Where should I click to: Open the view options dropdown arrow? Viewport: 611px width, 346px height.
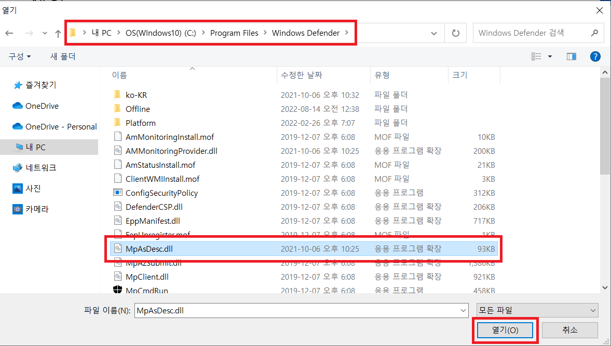pos(550,57)
